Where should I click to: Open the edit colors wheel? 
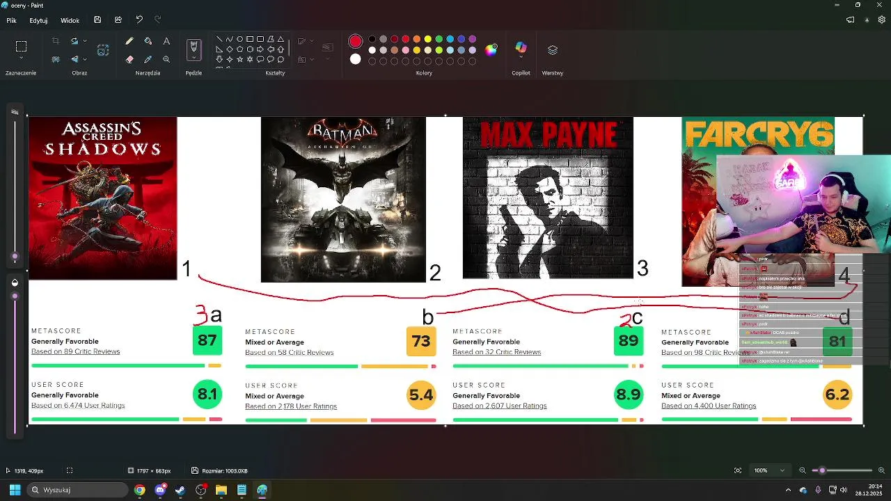491,49
